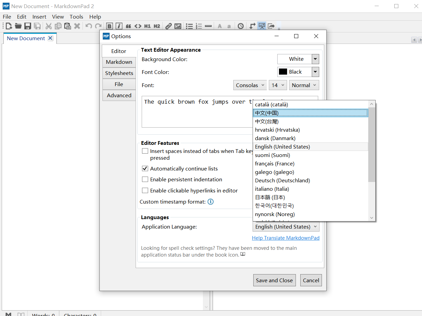Image resolution: width=422 pixels, height=316 pixels.
Task: Toggle the live preview toolbar icon
Action: point(262,26)
